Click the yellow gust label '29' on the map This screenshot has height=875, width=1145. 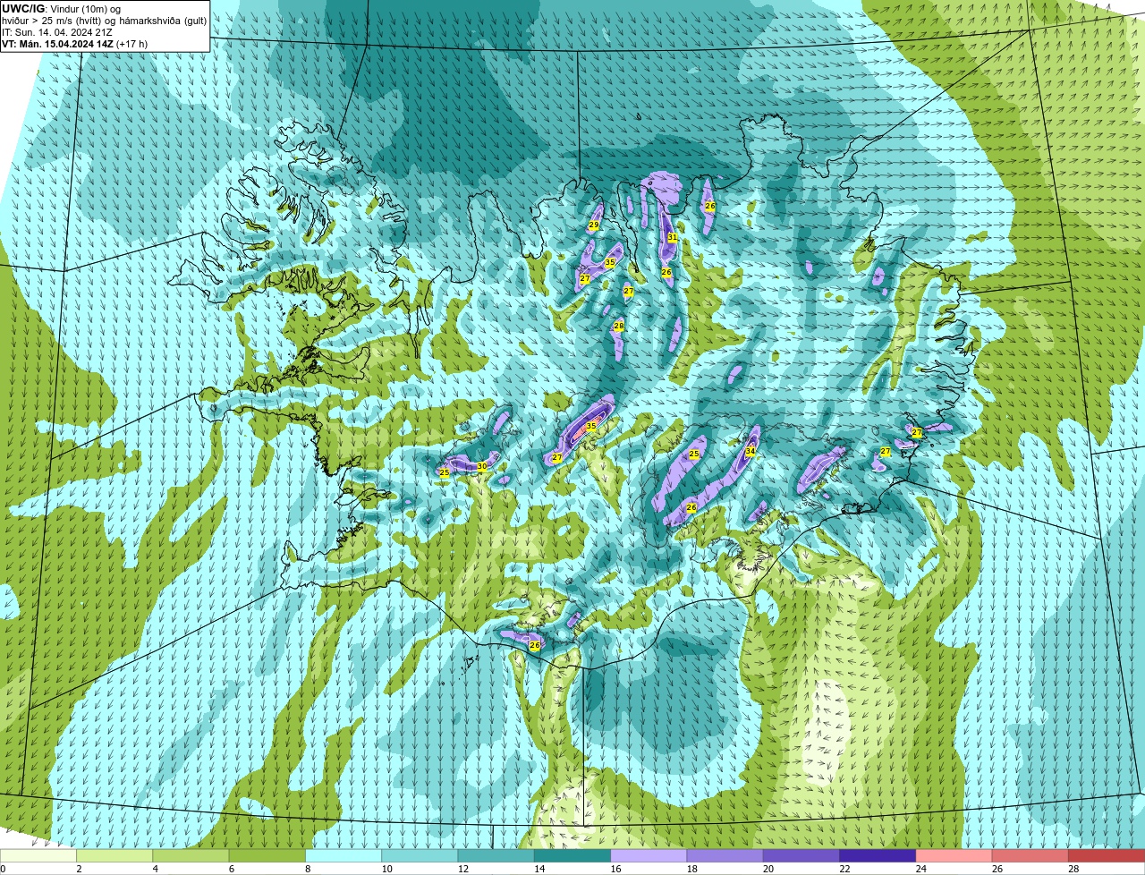(594, 225)
